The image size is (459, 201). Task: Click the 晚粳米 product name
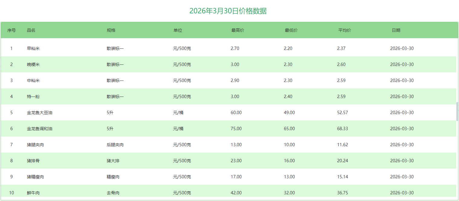[33, 64]
